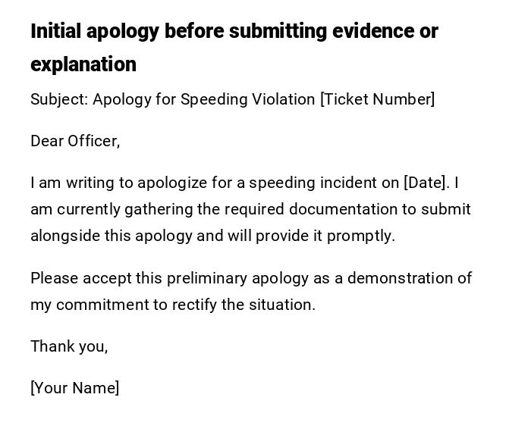Image resolution: width=531 pixels, height=435 pixels.
Task: Click the "Thank you," closing line
Action: click(x=69, y=346)
